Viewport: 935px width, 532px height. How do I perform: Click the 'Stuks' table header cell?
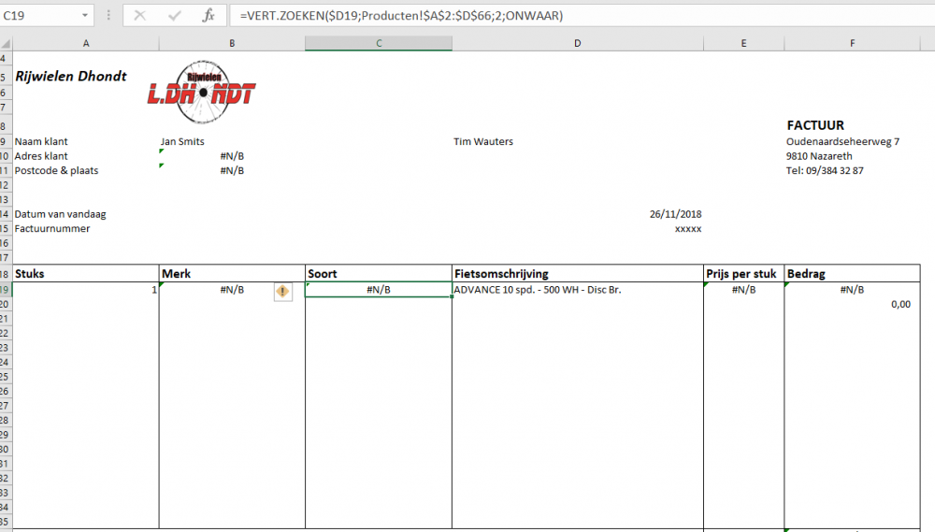[x=86, y=274]
